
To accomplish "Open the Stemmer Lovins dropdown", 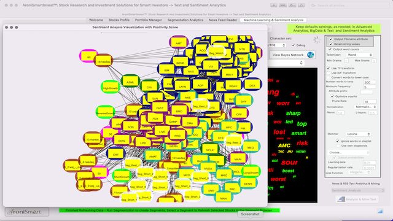I will 358,134.
